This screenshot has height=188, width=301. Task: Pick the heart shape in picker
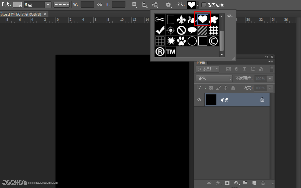(203, 19)
